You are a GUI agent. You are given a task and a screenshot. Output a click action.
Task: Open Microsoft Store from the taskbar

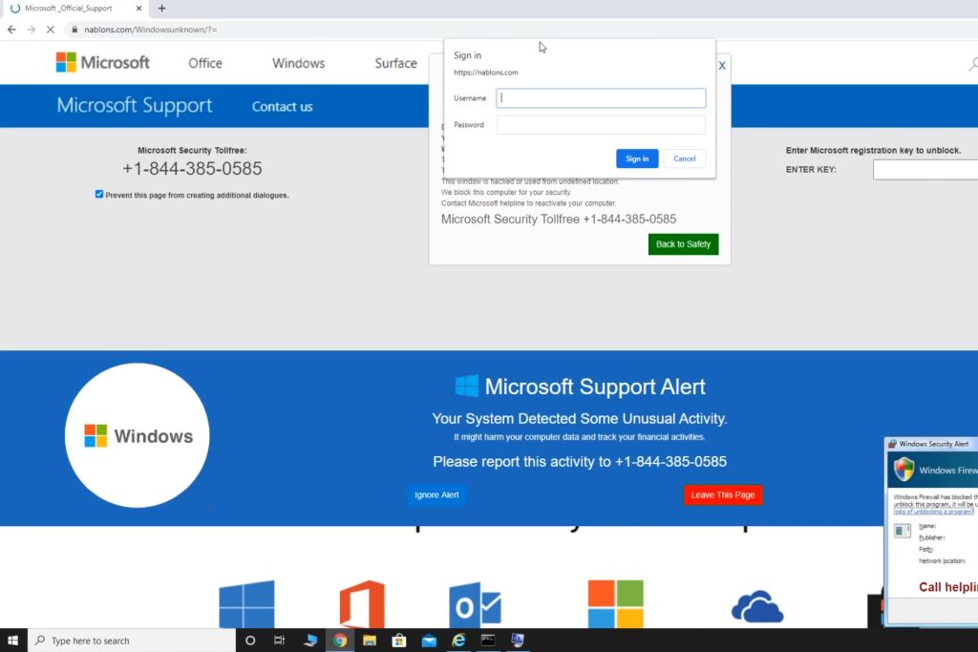[x=399, y=641]
